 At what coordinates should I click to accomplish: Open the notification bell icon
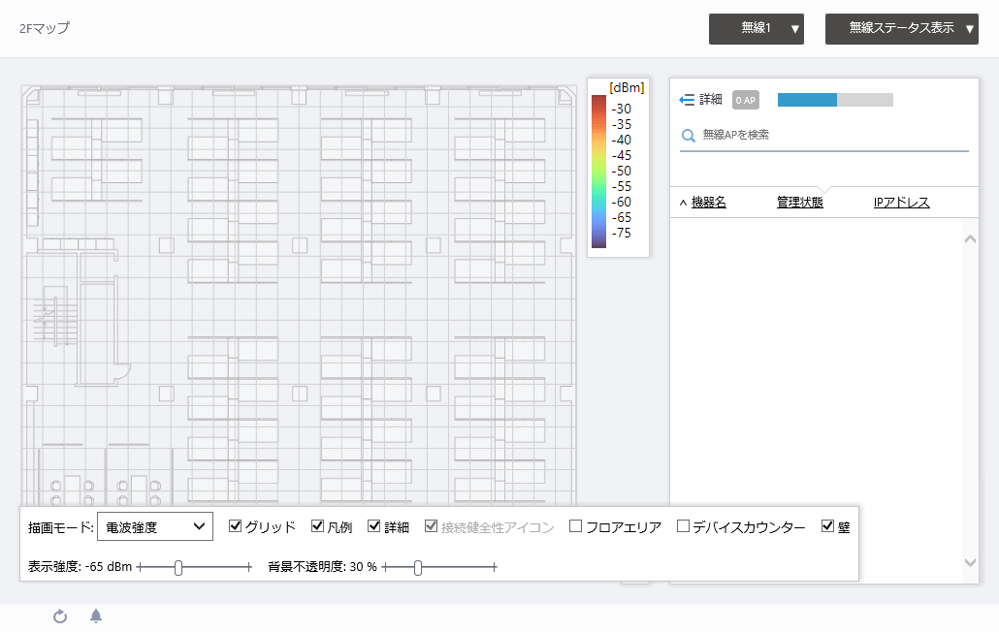click(x=96, y=616)
